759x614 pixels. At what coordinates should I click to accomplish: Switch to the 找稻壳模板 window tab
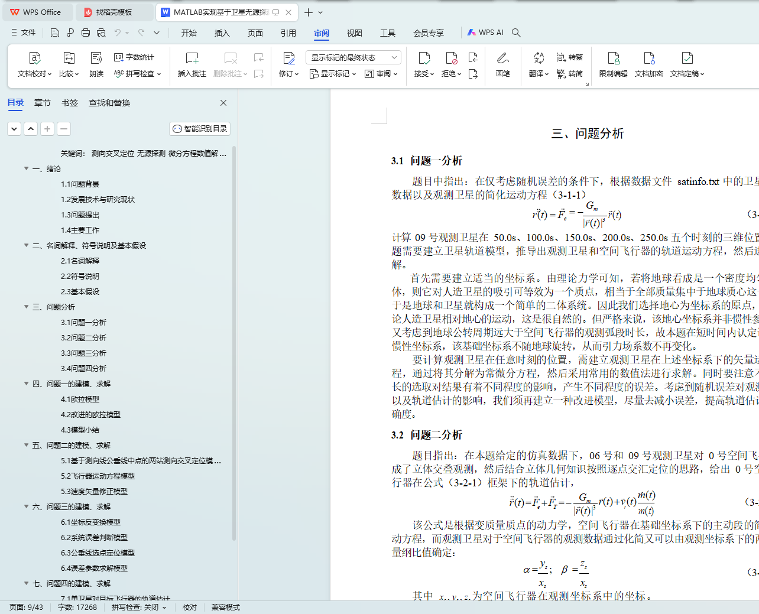114,12
